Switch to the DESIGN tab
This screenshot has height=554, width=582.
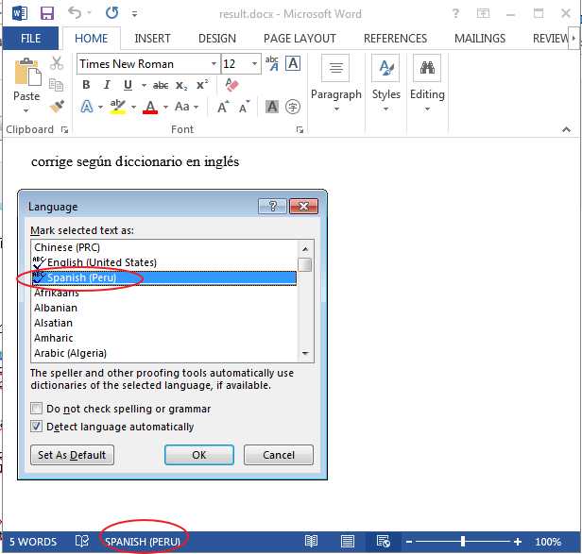click(x=217, y=38)
